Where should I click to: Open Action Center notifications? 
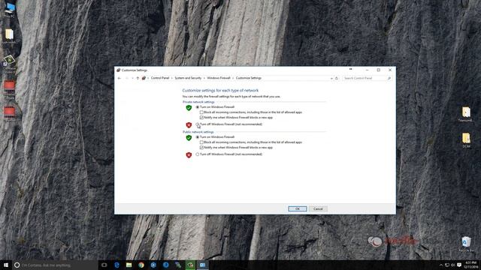click(459, 265)
